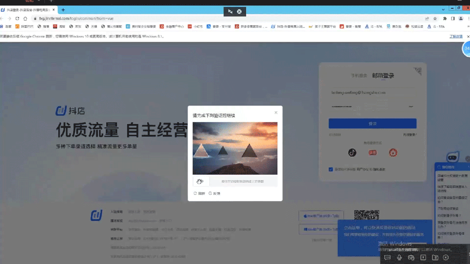Screen dimensions: 470x264
Task: Click the microphone icon in bottom toolbar
Action: (399, 257)
